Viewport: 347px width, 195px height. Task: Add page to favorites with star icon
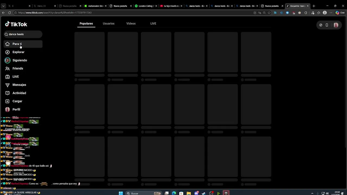click(x=269, y=13)
